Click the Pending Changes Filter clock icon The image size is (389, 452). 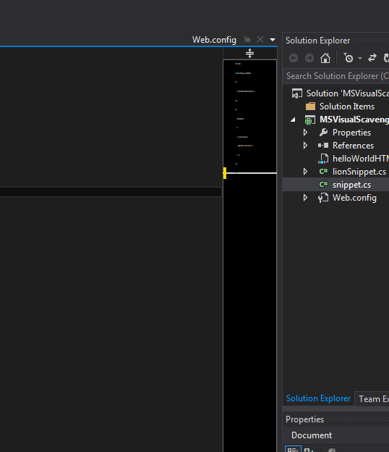point(348,58)
